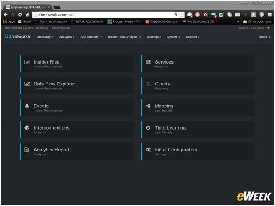This screenshot has height=206, width=275.
Task: Click the Initial Configuration gears icon
Action: pyautogui.click(x=148, y=150)
